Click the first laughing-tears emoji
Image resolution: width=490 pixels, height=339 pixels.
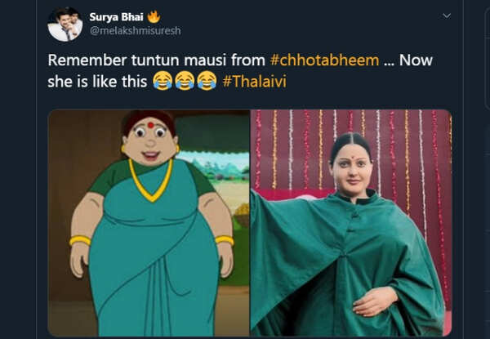click(x=163, y=81)
